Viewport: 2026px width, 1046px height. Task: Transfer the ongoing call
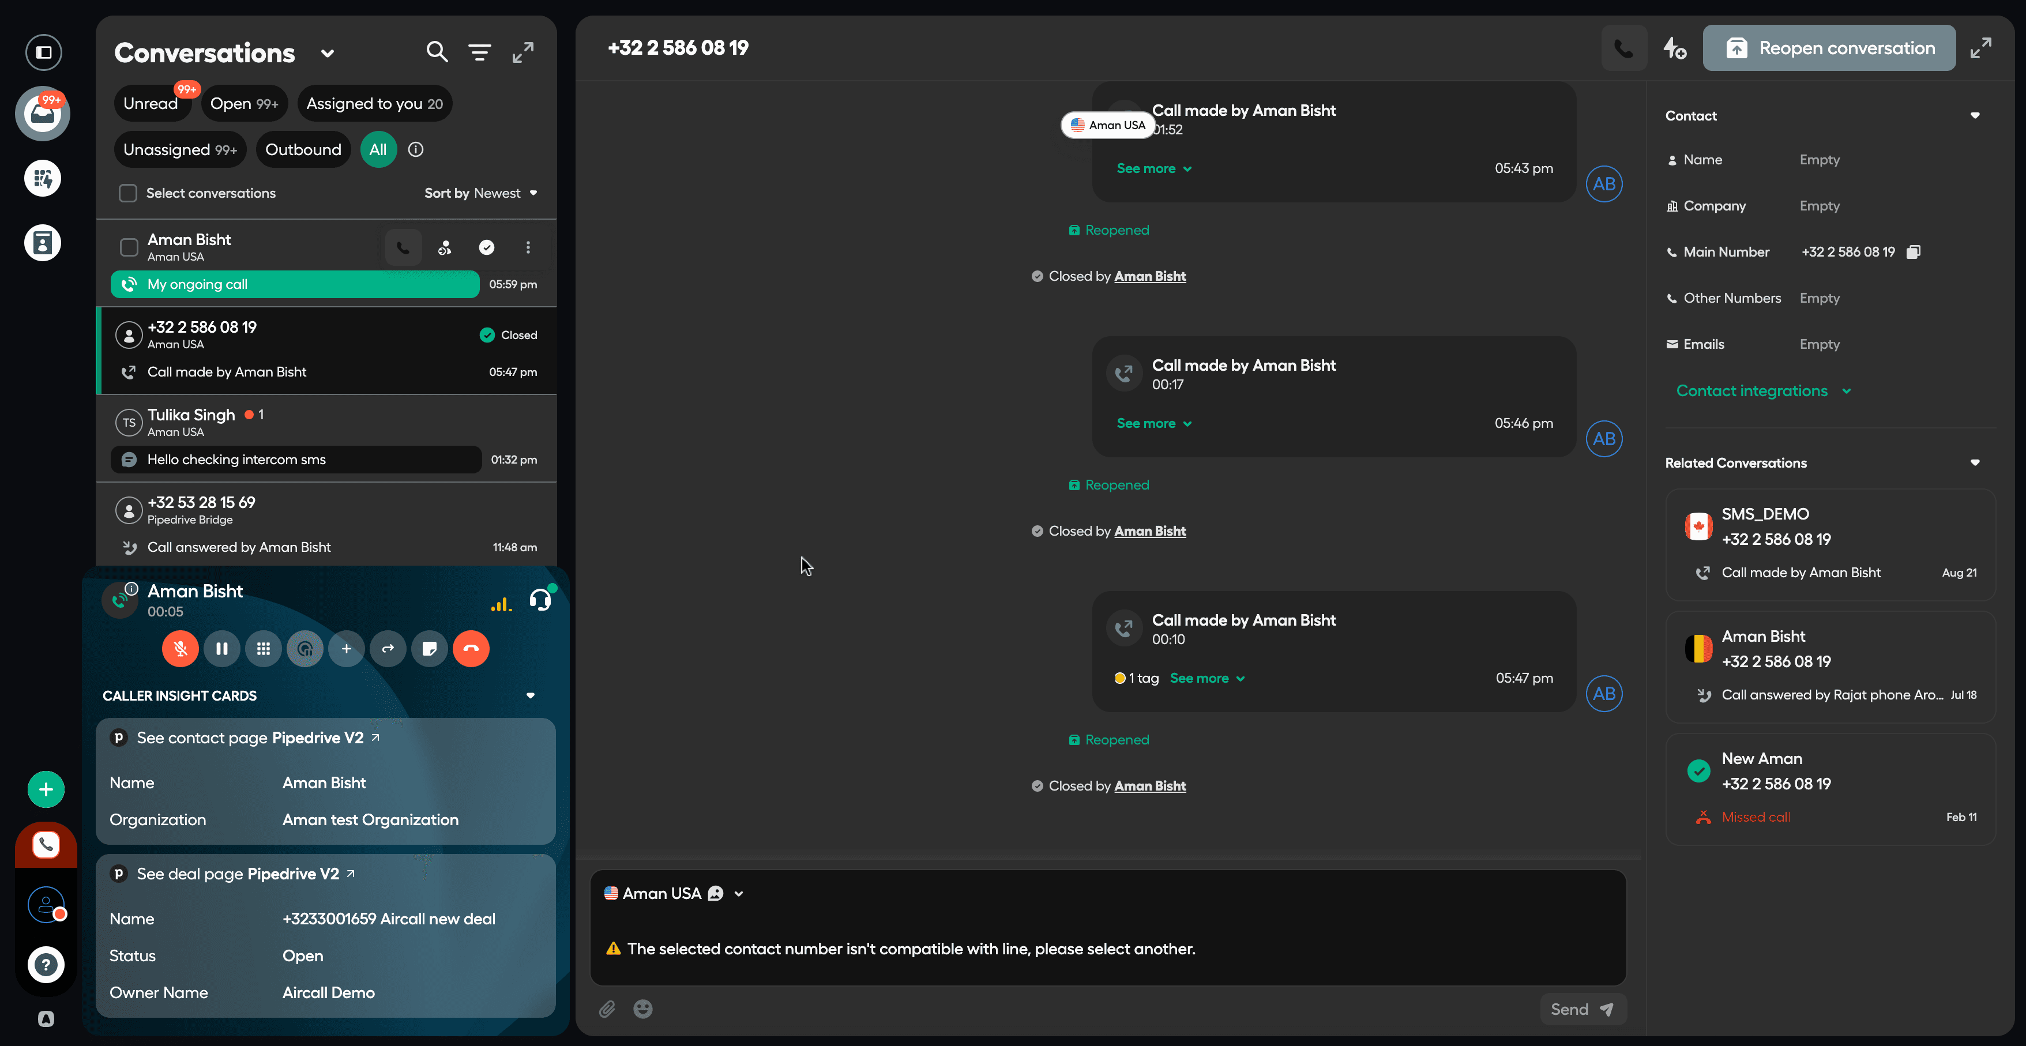(388, 649)
